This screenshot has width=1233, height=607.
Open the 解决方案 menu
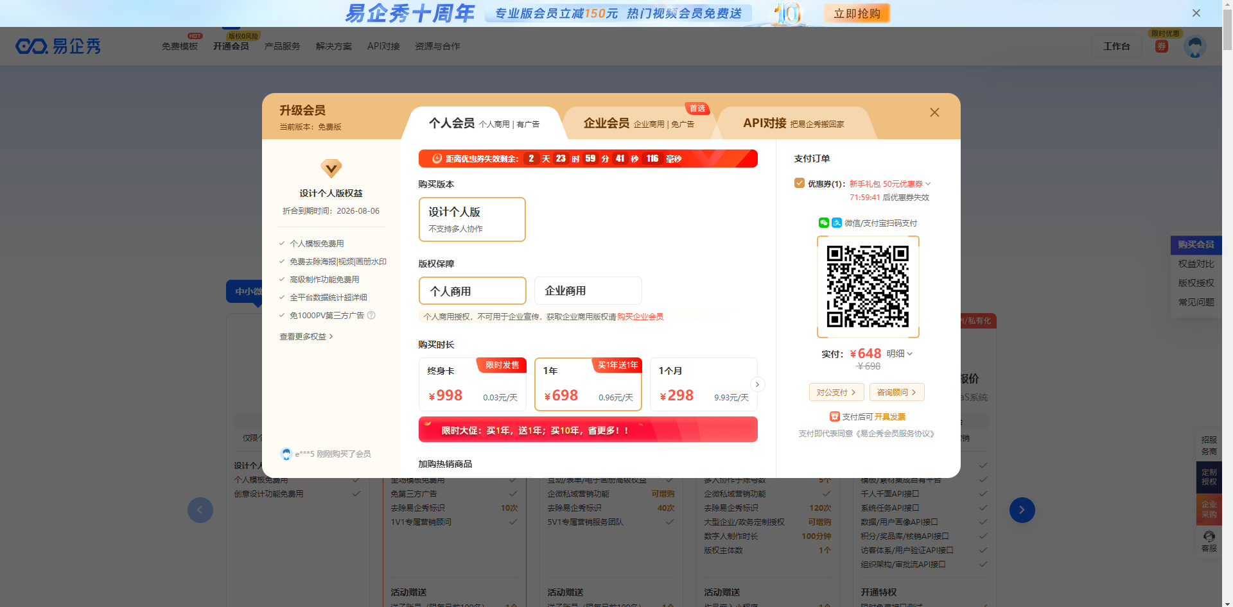pyautogui.click(x=334, y=46)
